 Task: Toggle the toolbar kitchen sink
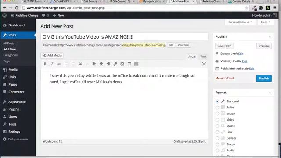coord(136,64)
